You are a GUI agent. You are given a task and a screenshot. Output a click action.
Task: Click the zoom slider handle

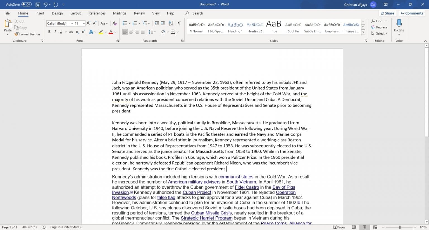pos(400,227)
